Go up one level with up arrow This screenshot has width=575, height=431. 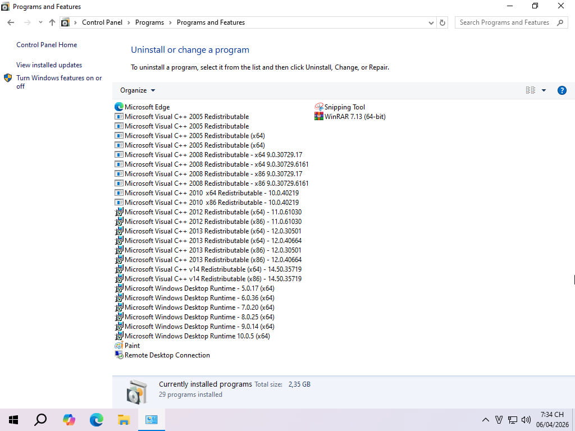(x=52, y=22)
